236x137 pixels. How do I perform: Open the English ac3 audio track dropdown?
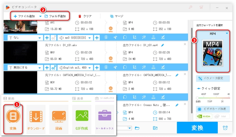pyautogui.click(x=76, y=67)
